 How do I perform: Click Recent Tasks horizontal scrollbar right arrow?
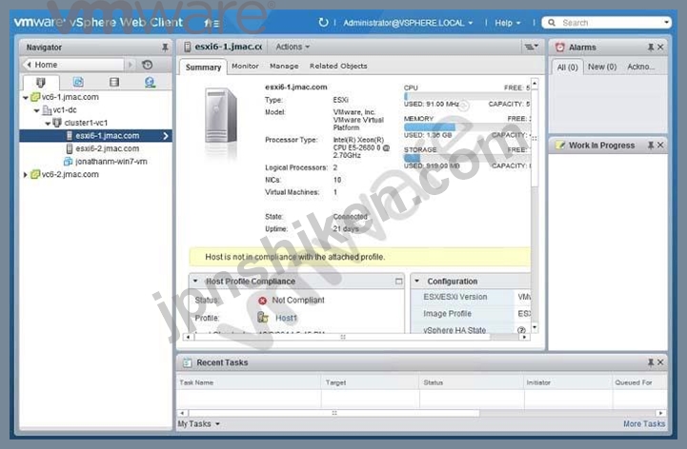(x=660, y=413)
